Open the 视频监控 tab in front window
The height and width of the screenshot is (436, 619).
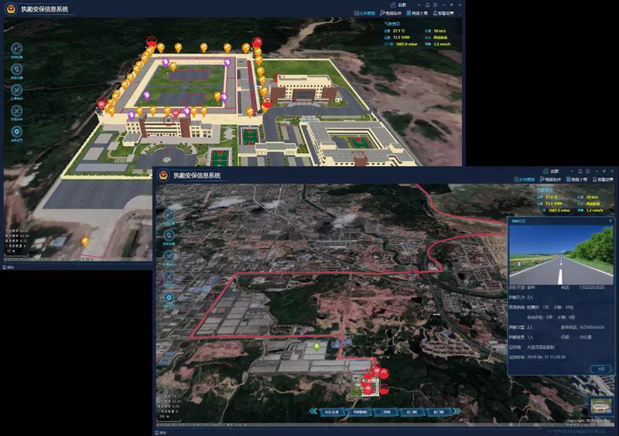[550, 179]
